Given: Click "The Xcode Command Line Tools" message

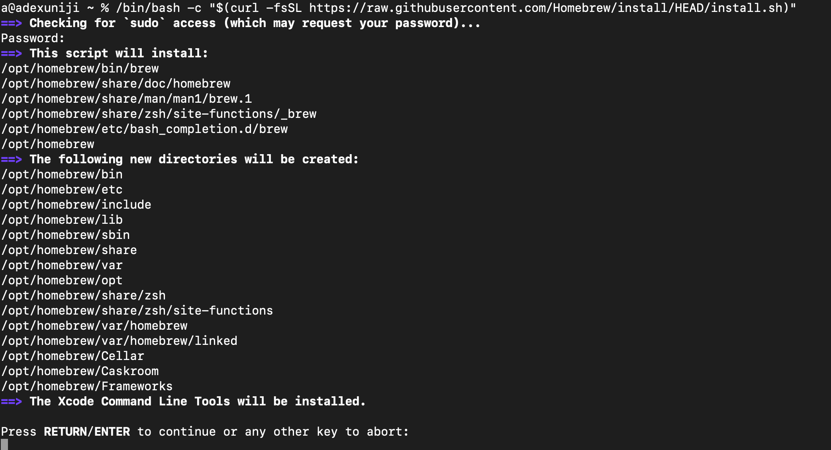Looking at the screenshot, I should (x=198, y=401).
